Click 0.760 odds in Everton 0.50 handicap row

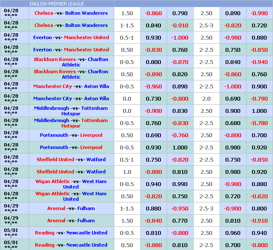point(180,50)
